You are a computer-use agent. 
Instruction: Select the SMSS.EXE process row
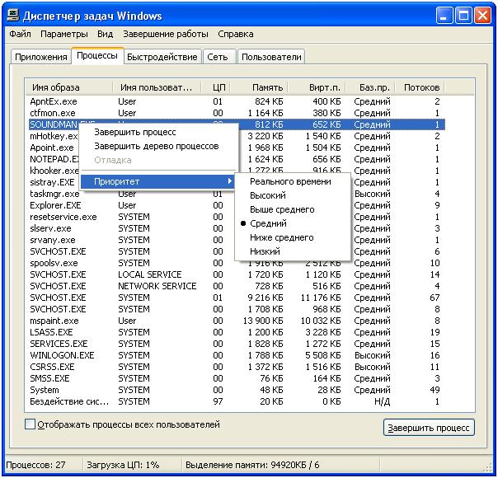click(x=237, y=378)
